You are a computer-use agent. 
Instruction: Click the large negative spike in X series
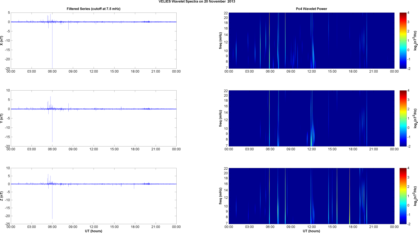click(52, 55)
